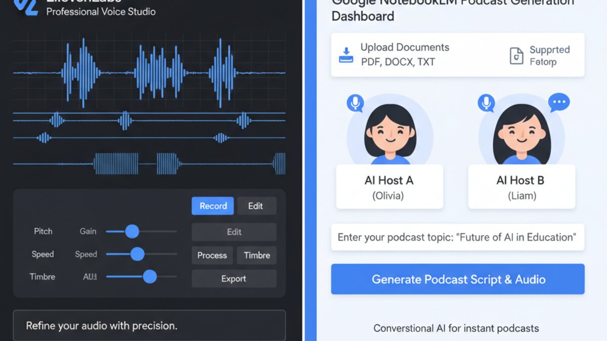Click the 'Pitch' label
The image size is (607, 341).
click(43, 231)
